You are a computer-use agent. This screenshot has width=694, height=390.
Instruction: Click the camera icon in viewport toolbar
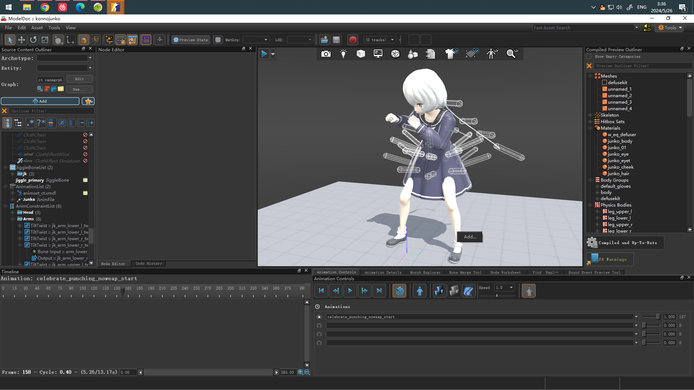point(326,54)
